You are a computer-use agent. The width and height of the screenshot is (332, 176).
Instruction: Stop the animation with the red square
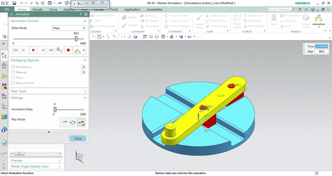[x=68, y=50]
